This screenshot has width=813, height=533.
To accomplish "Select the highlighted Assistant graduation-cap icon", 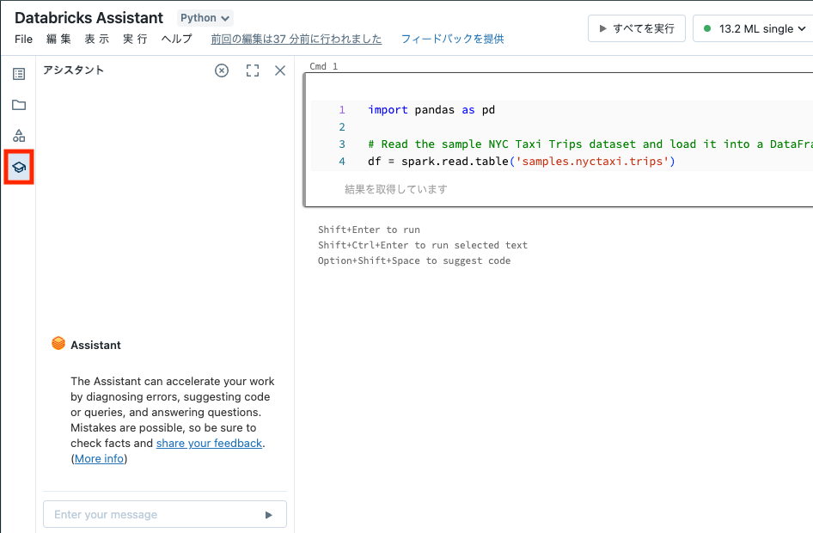I will [x=19, y=166].
